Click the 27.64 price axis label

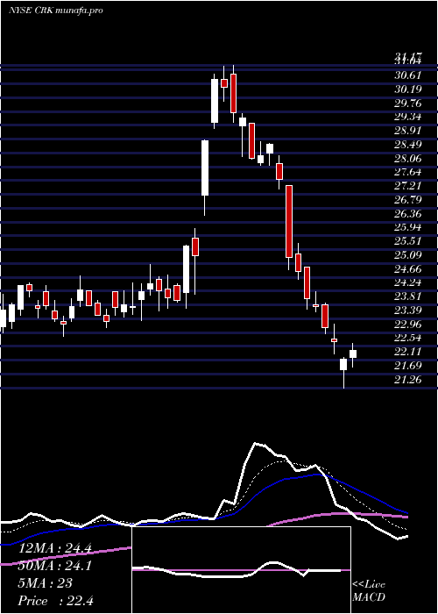click(408, 172)
